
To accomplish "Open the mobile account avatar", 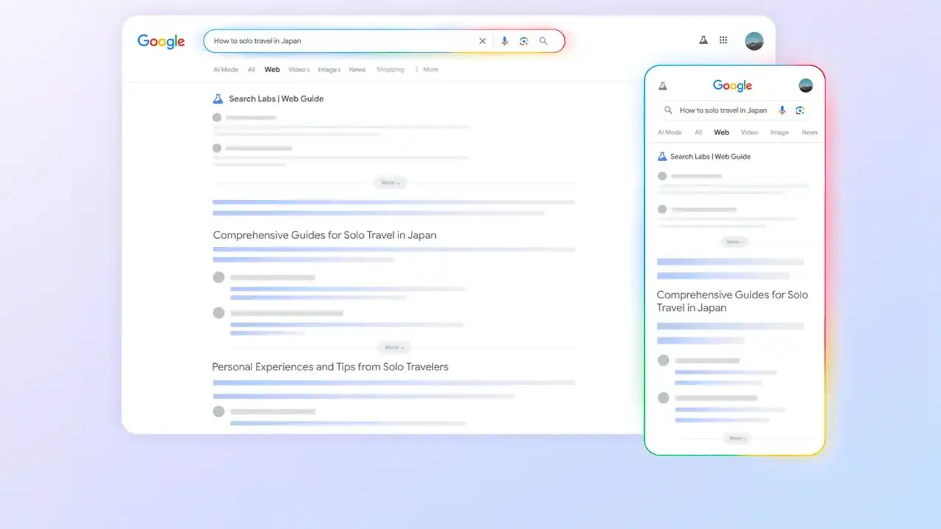I will 806,85.
